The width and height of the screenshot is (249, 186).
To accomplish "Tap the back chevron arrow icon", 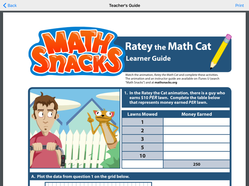I will pyautogui.click(x=5, y=5).
